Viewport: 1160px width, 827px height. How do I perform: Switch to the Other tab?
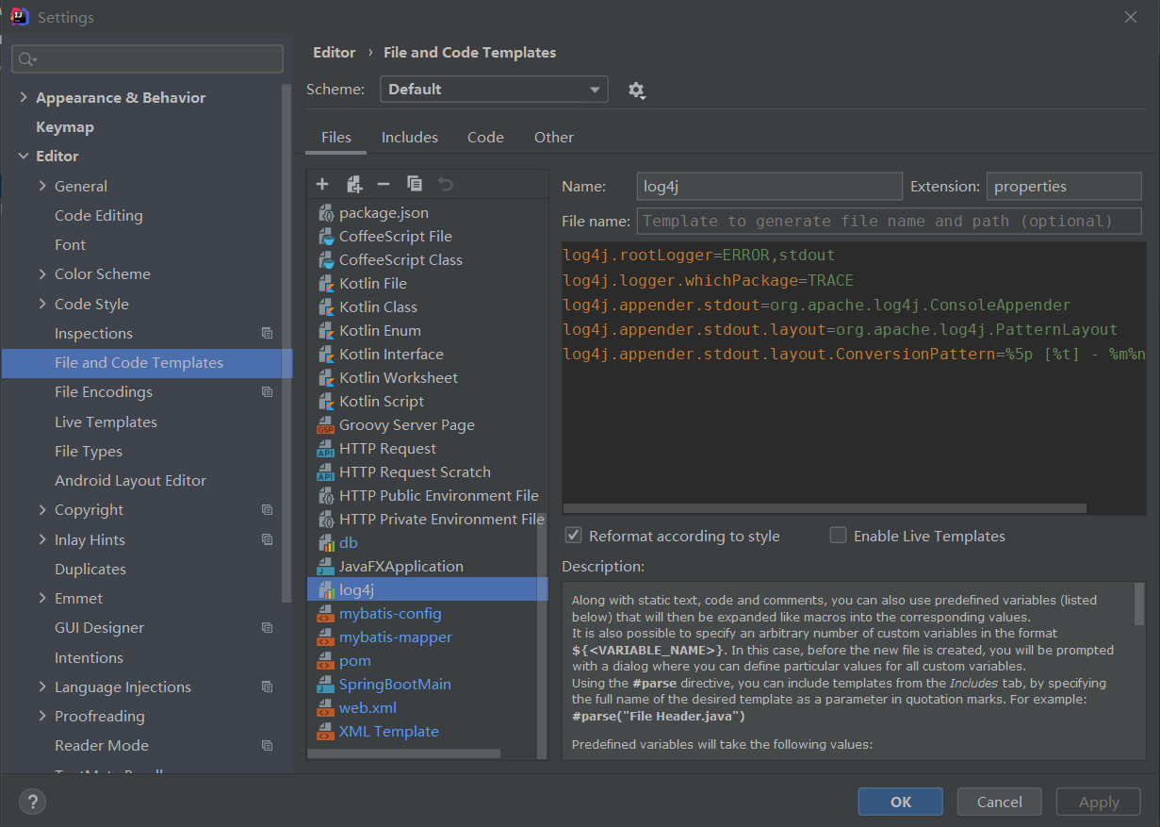pyautogui.click(x=554, y=138)
